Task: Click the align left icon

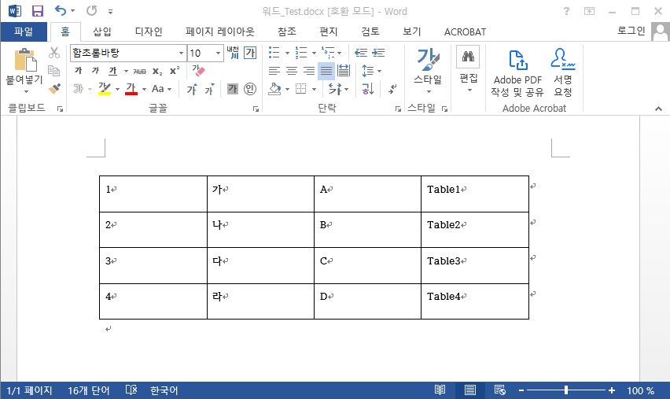Action: click(x=274, y=71)
